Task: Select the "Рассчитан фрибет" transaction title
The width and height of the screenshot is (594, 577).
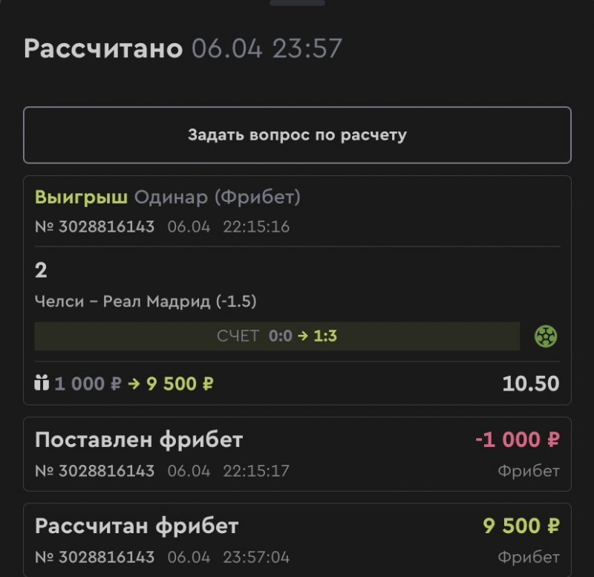Action: [x=137, y=527]
